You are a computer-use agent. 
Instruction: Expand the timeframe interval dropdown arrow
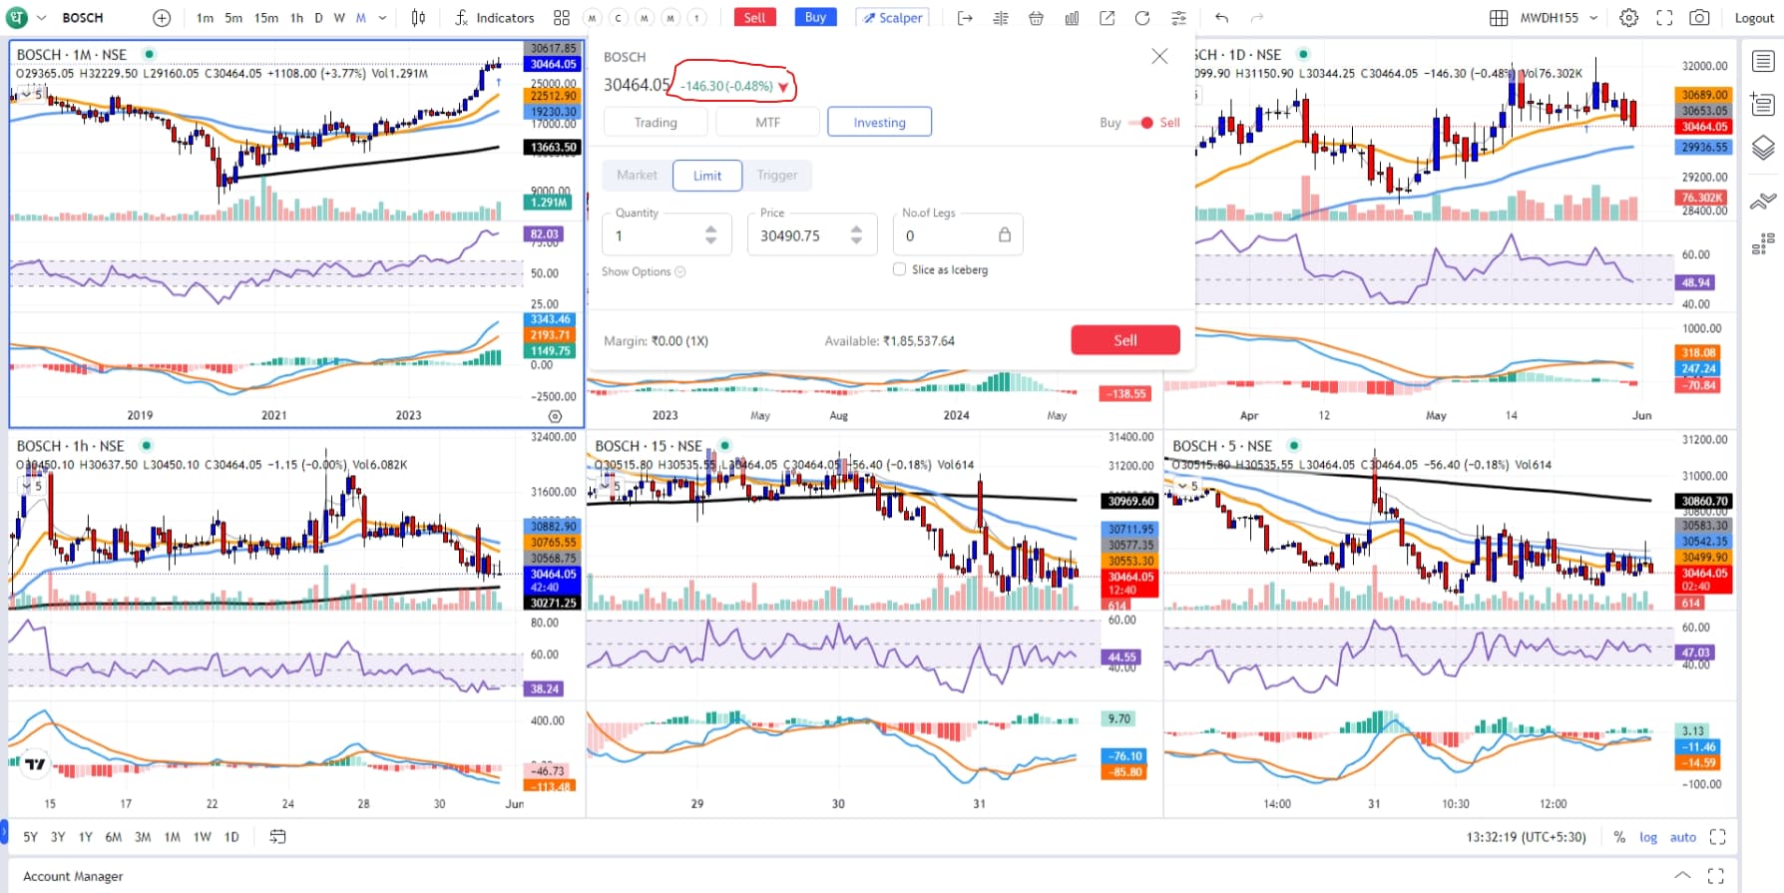[x=382, y=18]
